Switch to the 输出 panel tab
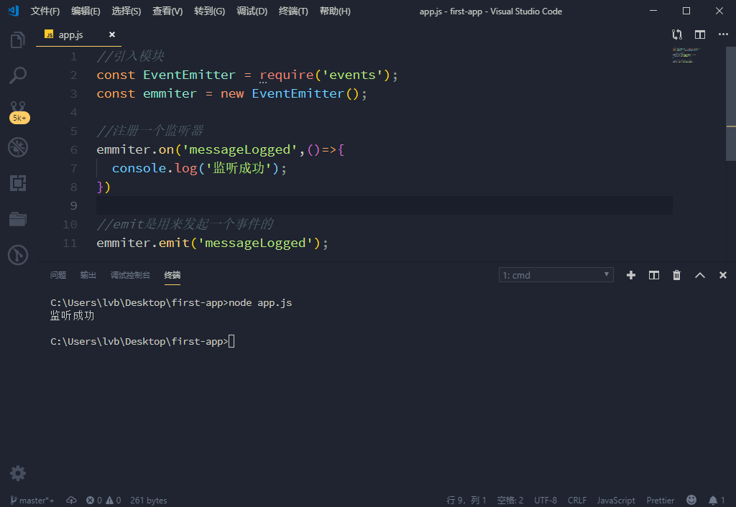 click(88, 275)
